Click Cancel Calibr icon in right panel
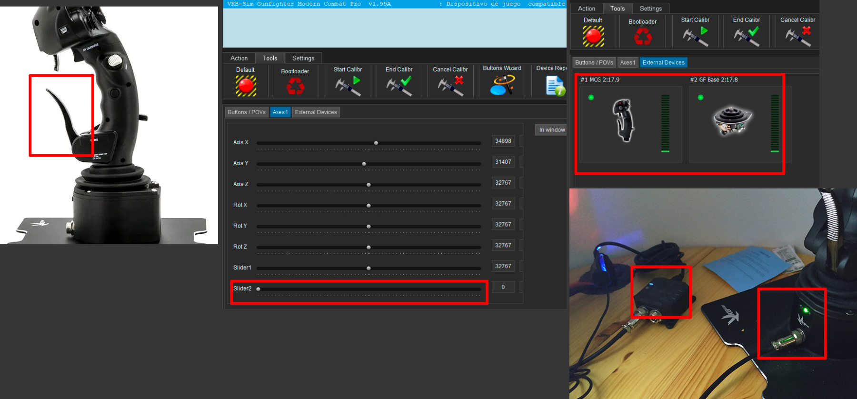The width and height of the screenshot is (857, 399). coord(798,36)
